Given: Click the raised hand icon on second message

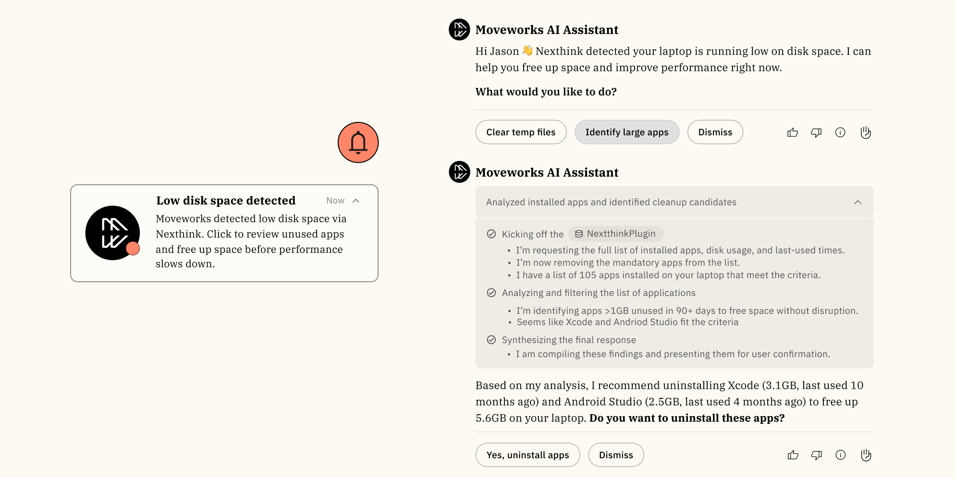Looking at the screenshot, I should 866,455.
